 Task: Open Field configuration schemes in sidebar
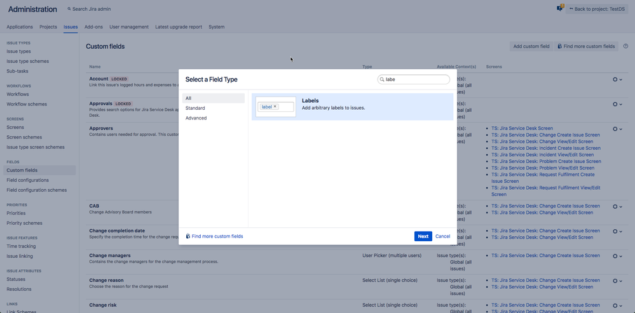[x=37, y=190]
